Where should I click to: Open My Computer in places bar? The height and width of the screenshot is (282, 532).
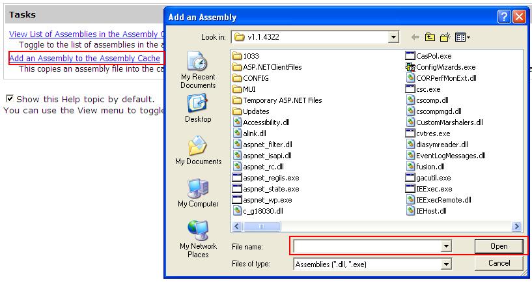[x=198, y=193]
